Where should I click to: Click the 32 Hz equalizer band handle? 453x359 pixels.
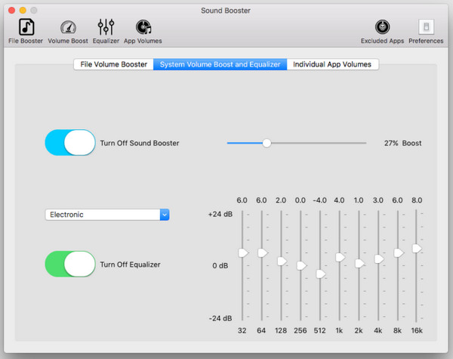click(242, 252)
